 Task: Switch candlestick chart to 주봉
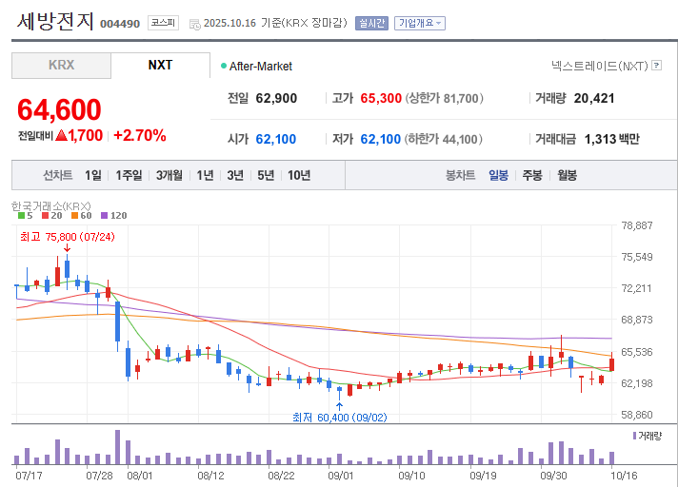click(531, 175)
